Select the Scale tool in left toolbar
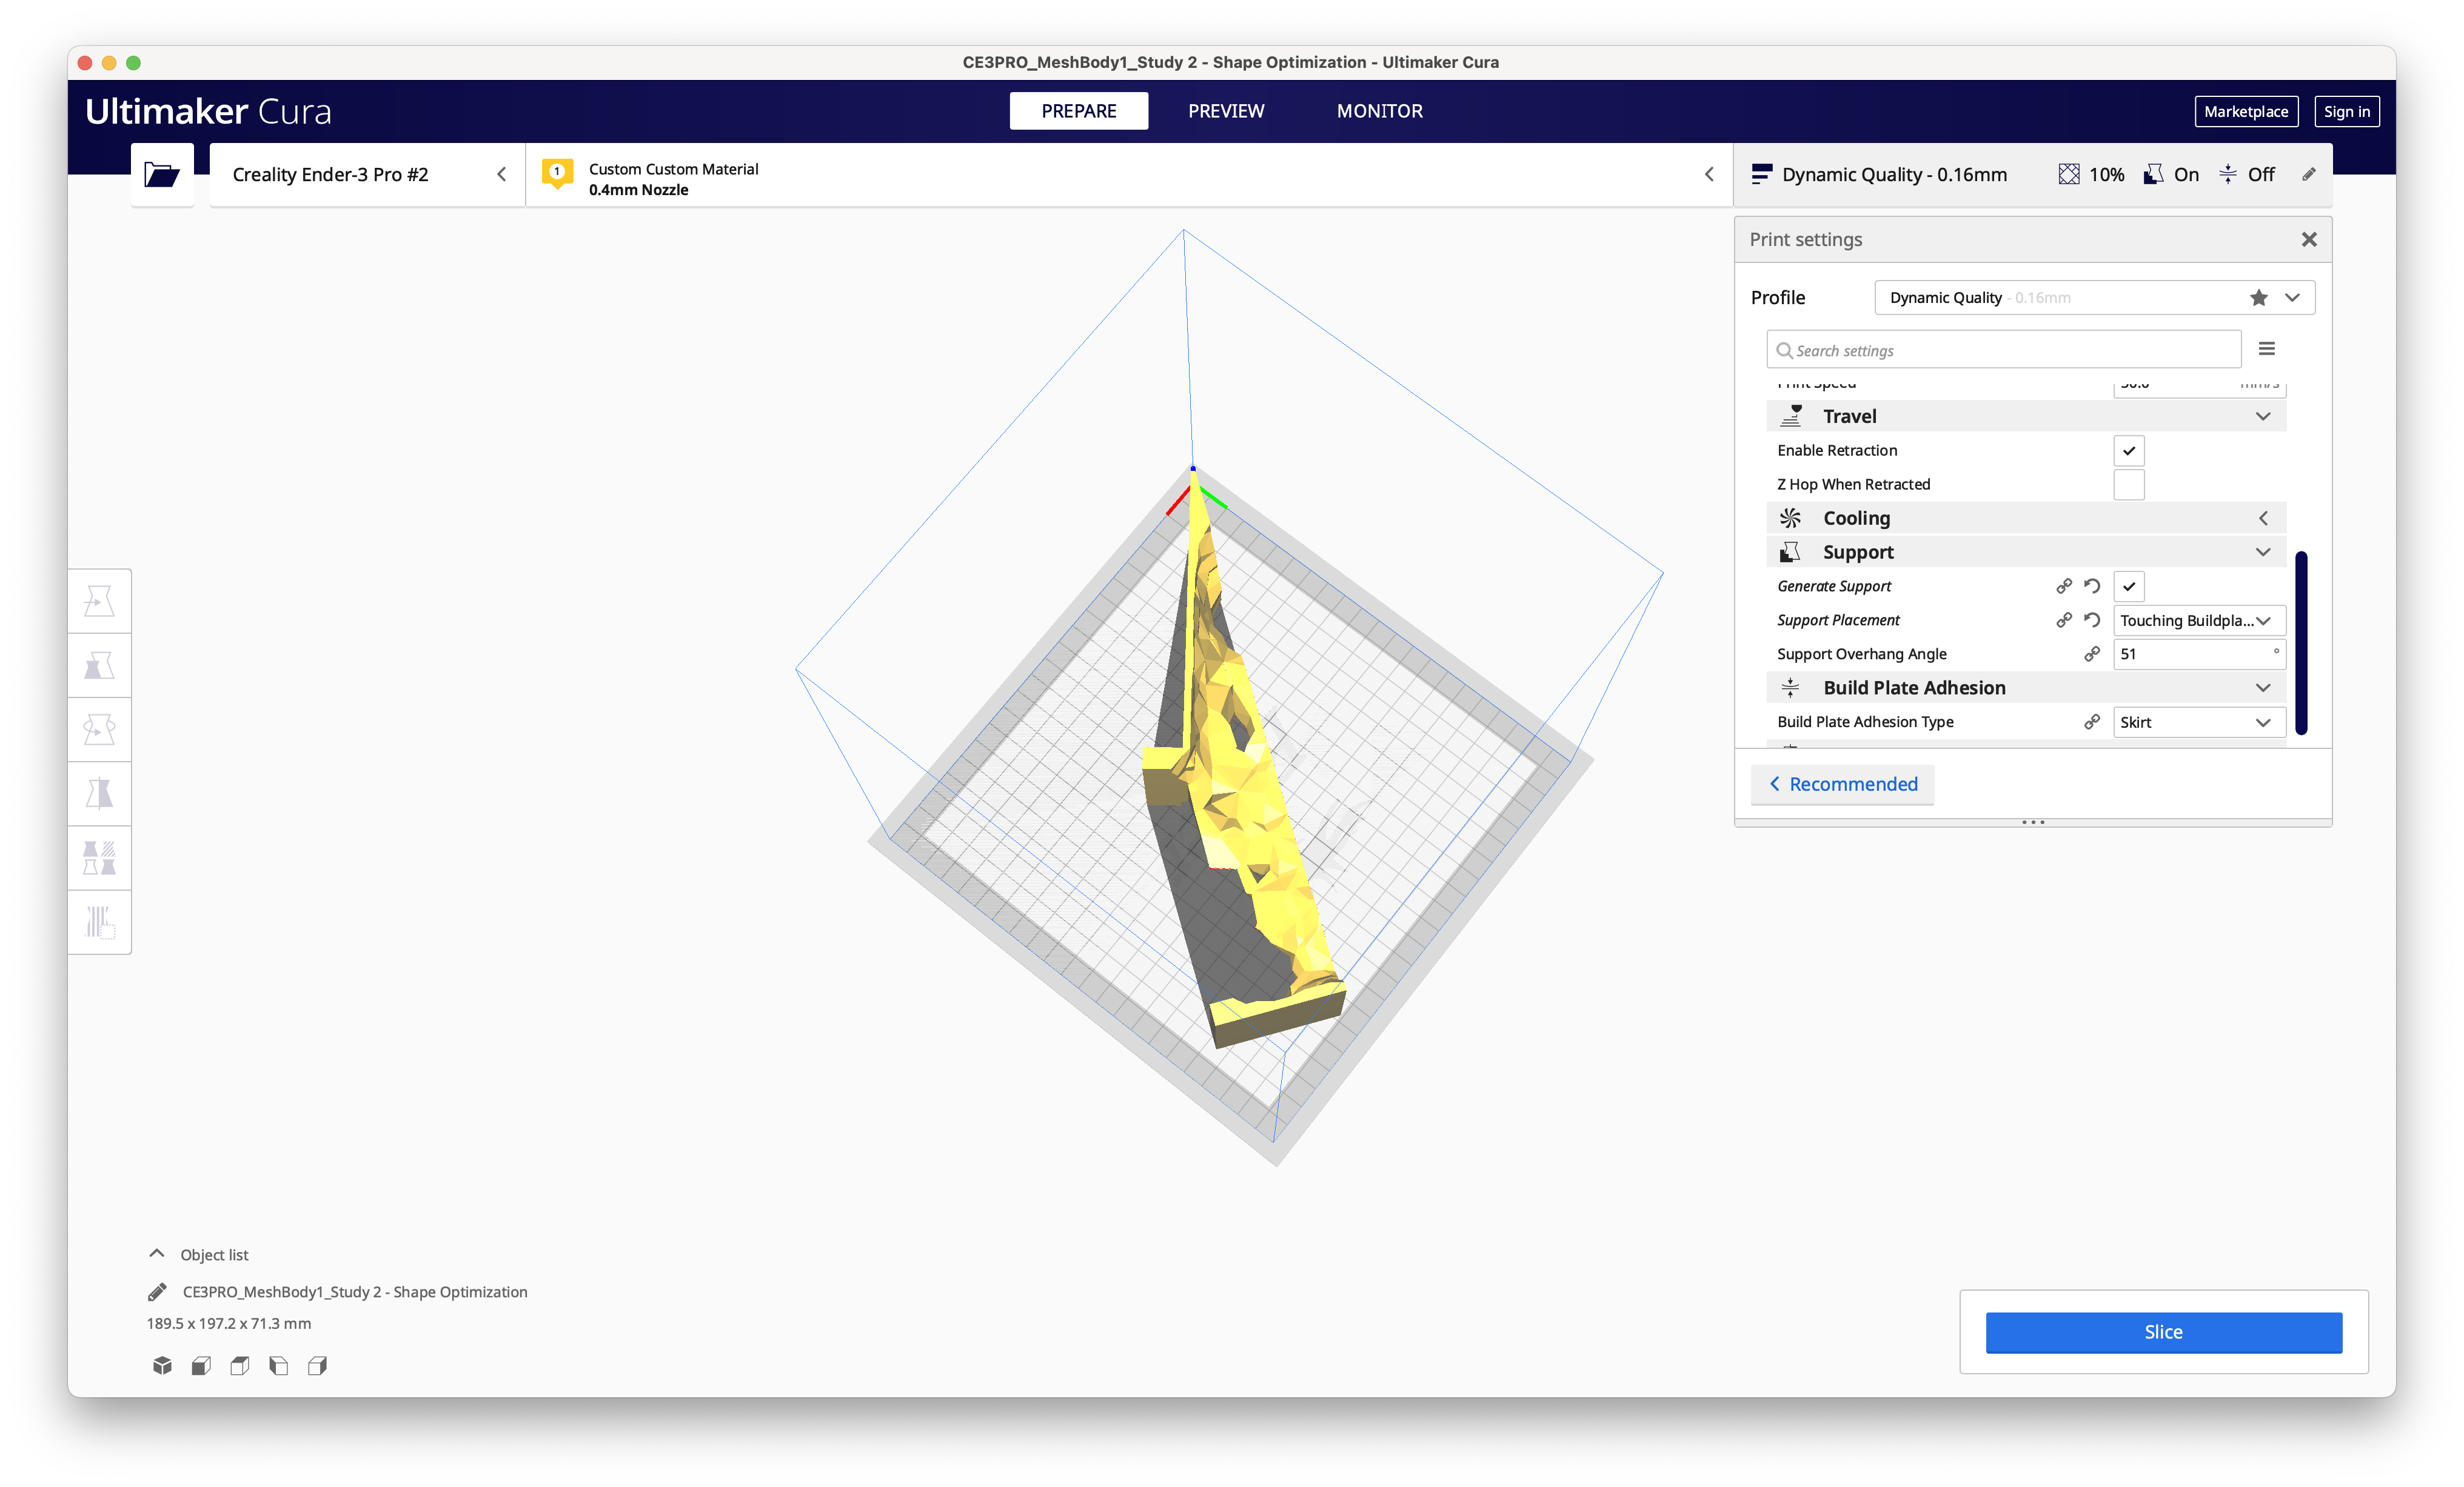Screen dimensions: 2464x1487 [x=99, y=665]
